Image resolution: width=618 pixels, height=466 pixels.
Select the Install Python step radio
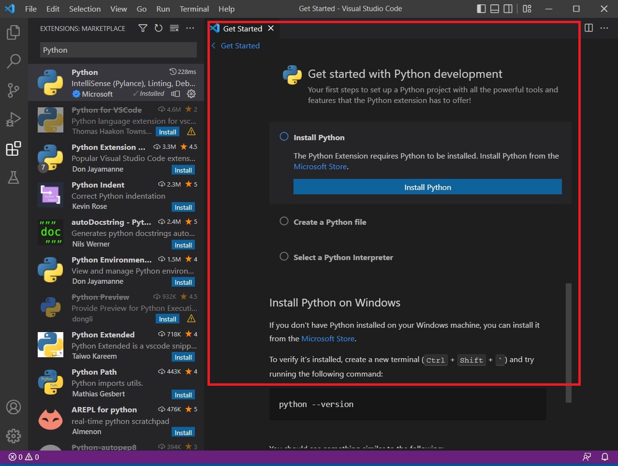coord(284,137)
